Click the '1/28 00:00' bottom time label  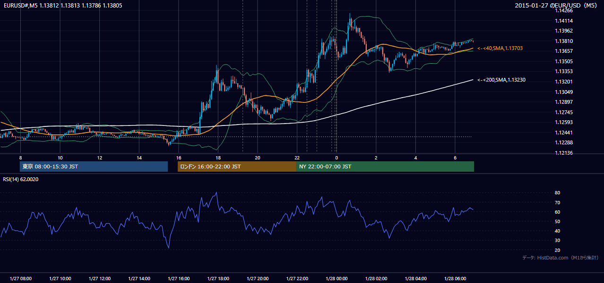(x=337, y=279)
